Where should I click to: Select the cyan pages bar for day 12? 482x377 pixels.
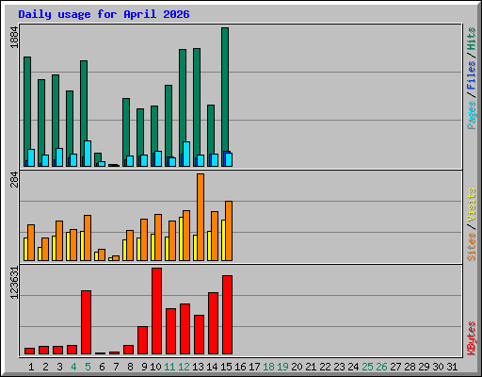186,154
